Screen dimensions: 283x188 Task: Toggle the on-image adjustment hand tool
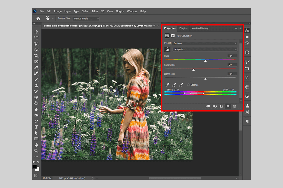pos(167,49)
